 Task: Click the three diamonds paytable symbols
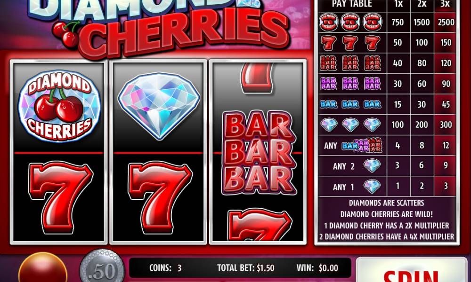[350, 125]
